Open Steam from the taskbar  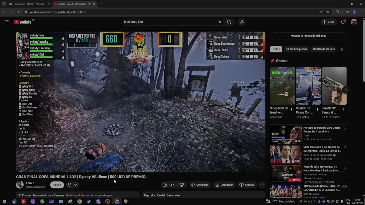pos(89,202)
